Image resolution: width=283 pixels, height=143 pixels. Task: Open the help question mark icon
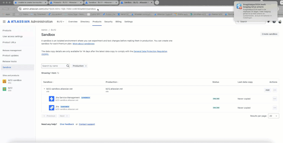(274, 22)
